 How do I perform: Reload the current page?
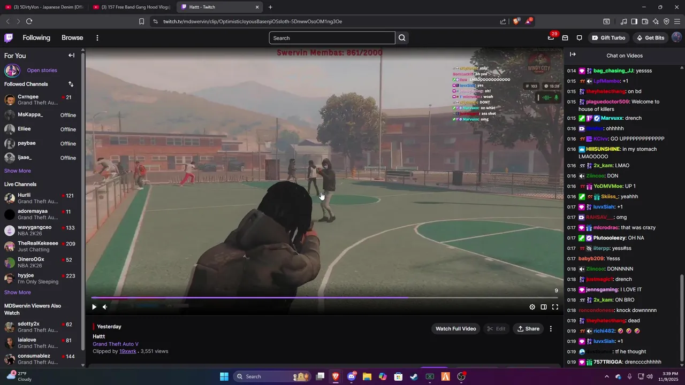29,21
